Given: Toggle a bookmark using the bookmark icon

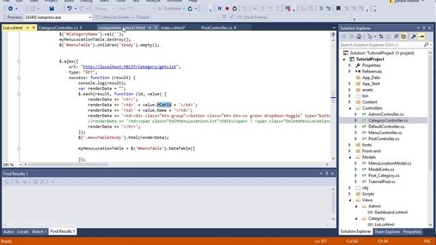Looking at the screenshot, I should pos(338,9).
